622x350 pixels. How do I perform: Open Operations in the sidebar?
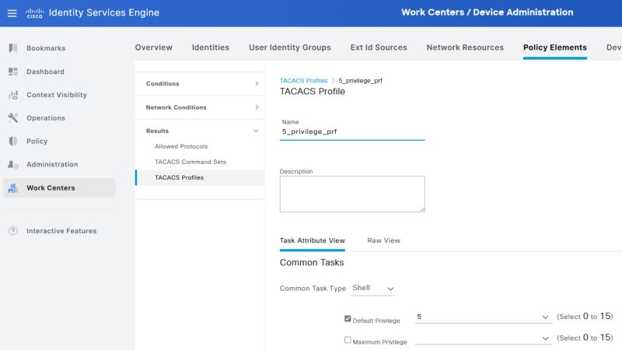pos(46,118)
